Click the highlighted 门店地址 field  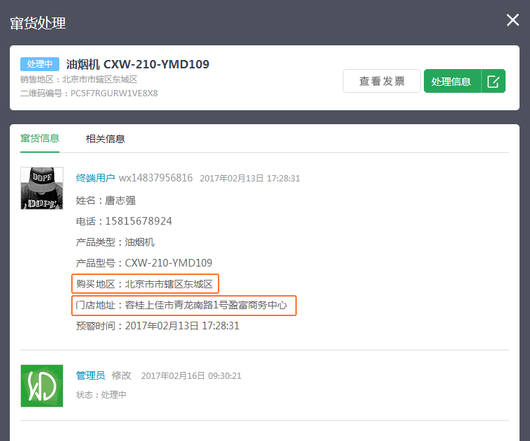[x=184, y=305]
